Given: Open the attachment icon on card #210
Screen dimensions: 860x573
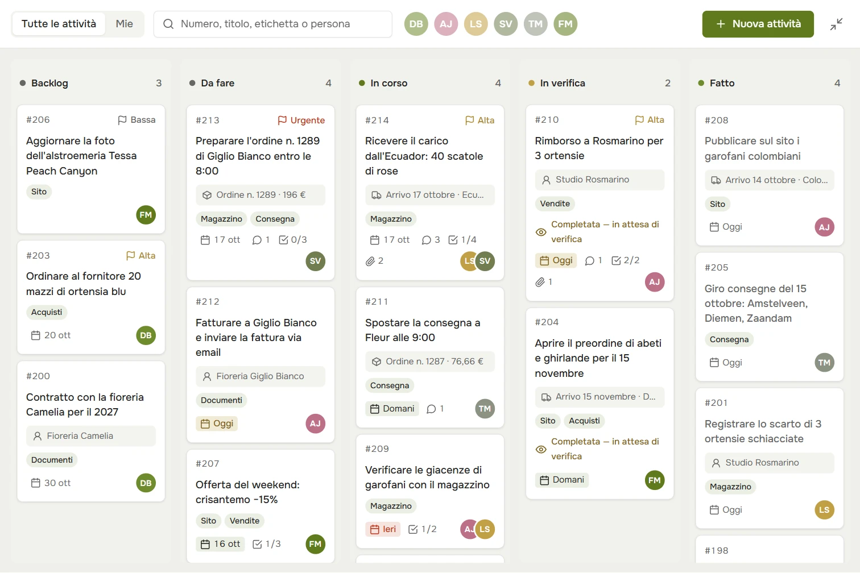Looking at the screenshot, I should [x=540, y=282].
